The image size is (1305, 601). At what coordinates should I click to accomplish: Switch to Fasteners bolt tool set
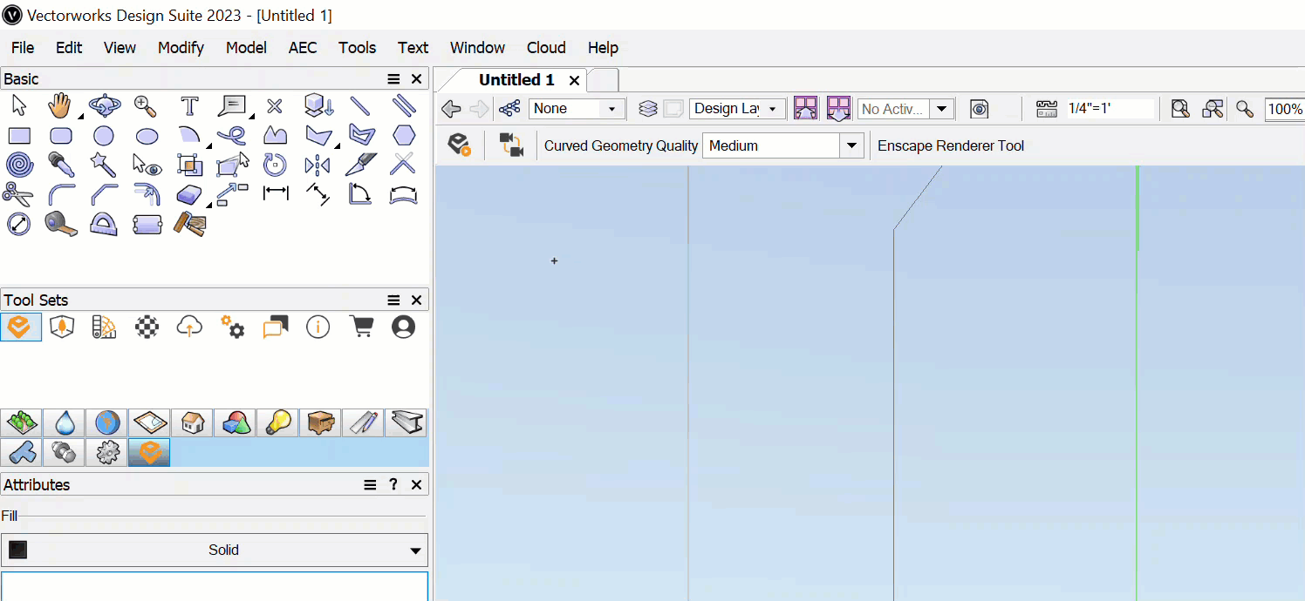pyautogui.click(x=64, y=452)
